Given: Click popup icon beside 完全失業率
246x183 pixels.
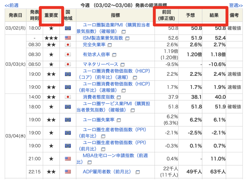Looking at the screenshot, I should (110, 45).
